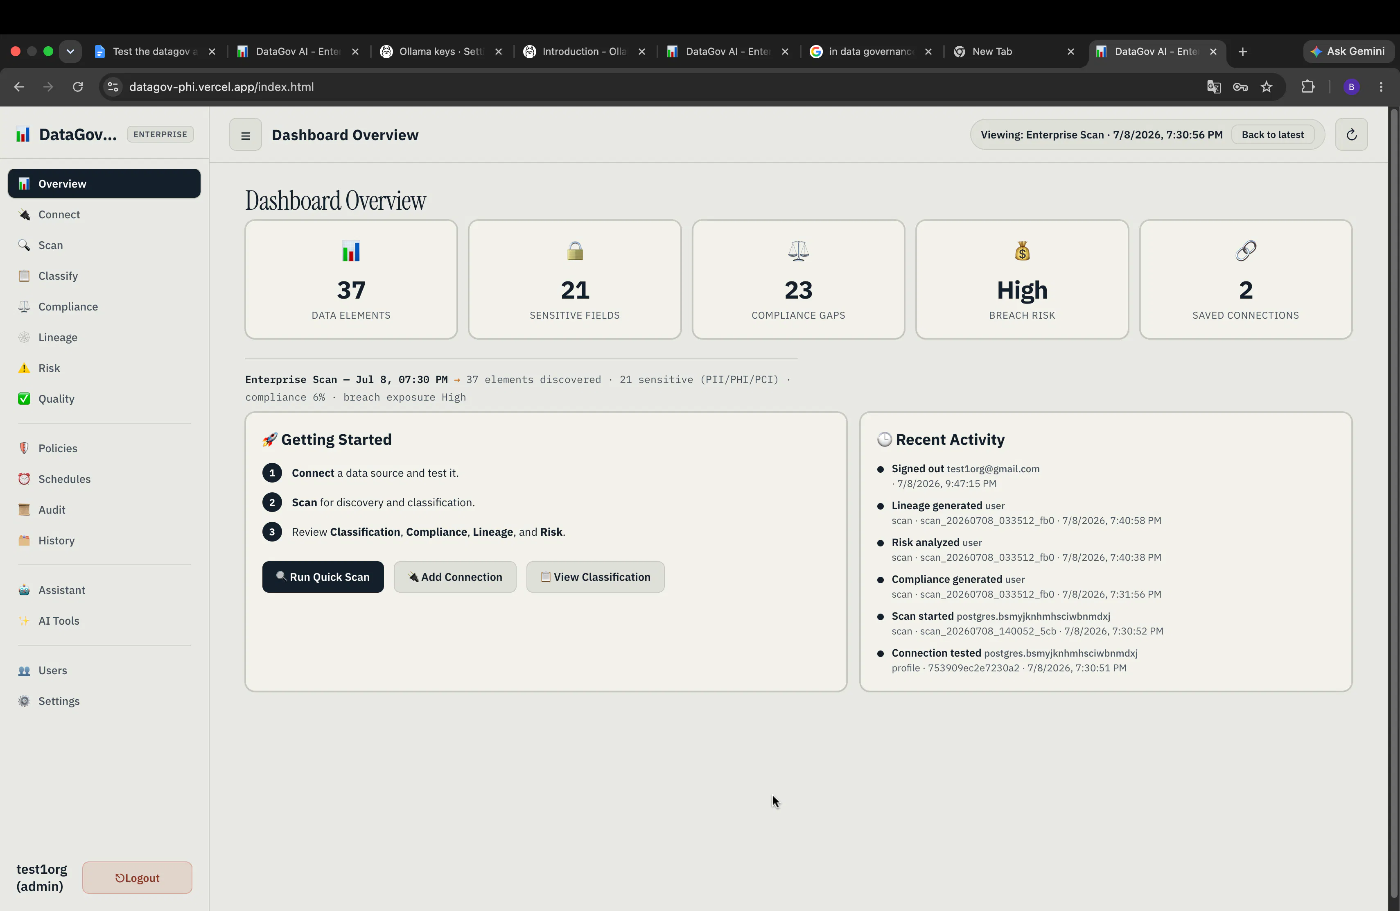Log out using the Logout button
1400x911 pixels.
pyautogui.click(x=137, y=877)
